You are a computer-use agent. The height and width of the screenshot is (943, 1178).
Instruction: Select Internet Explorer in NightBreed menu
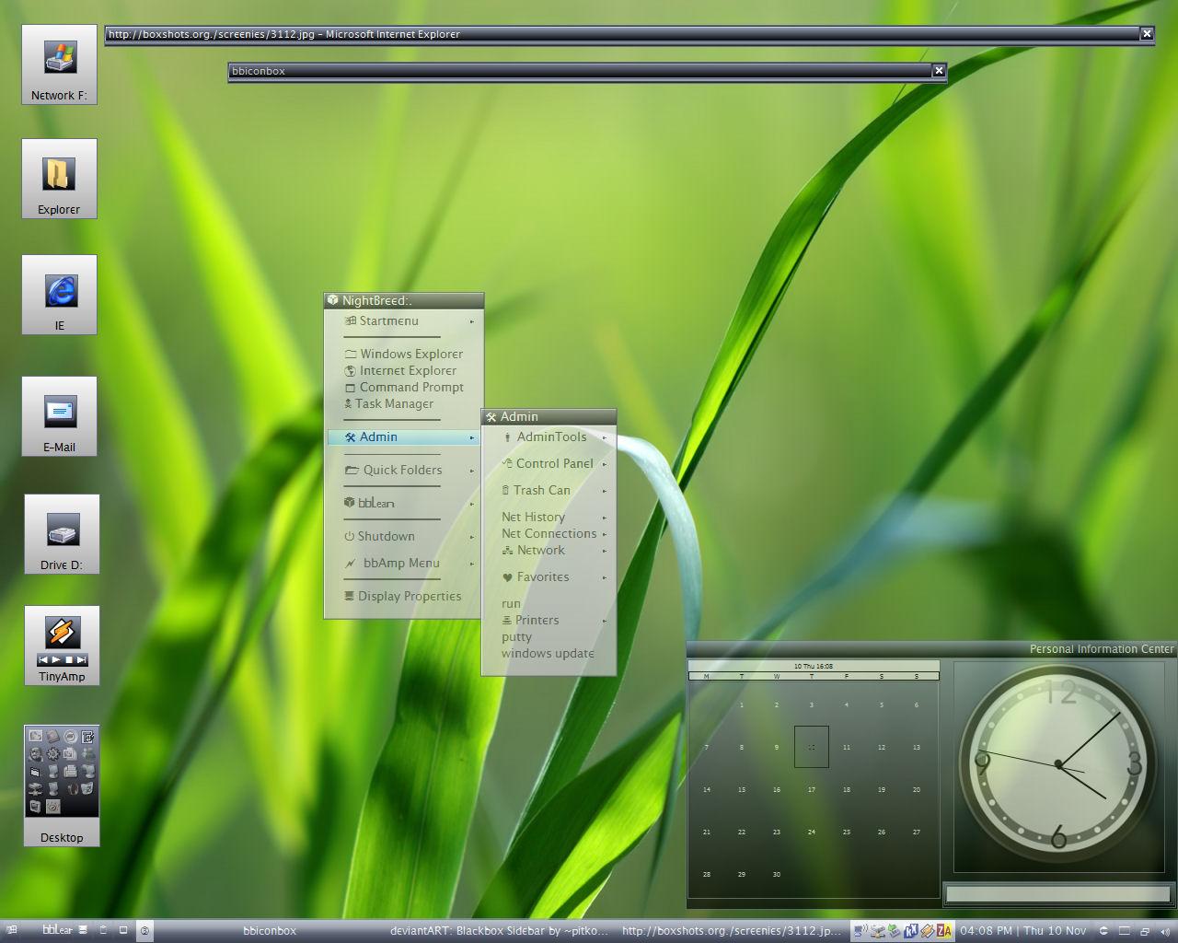tap(402, 370)
